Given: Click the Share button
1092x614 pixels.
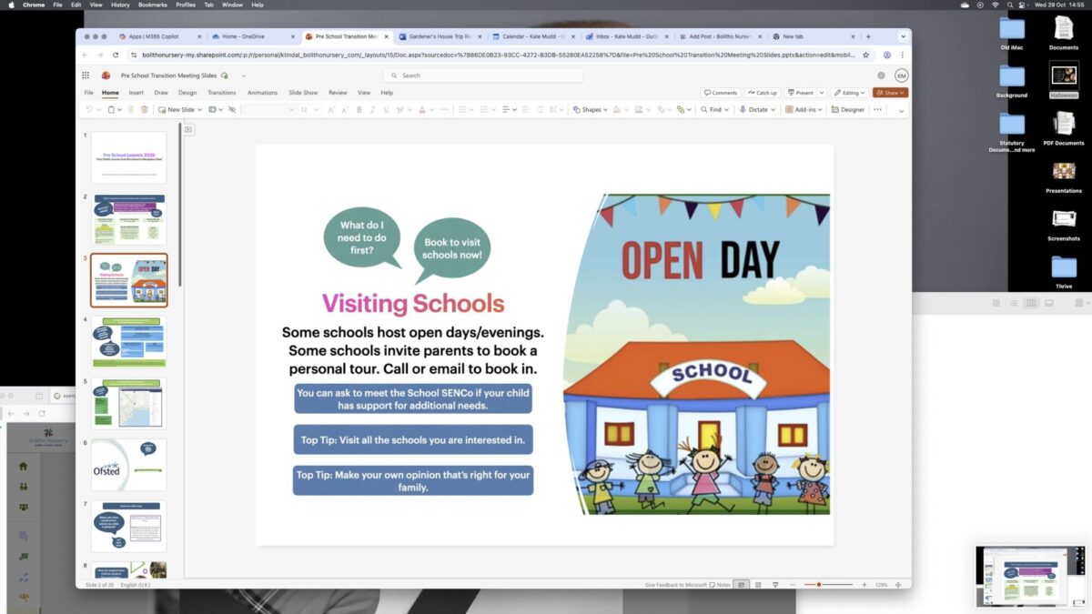Looking at the screenshot, I should [x=889, y=93].
